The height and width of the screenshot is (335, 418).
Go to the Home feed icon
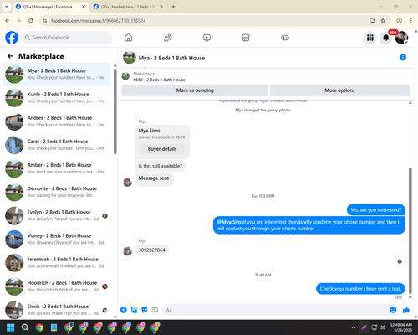(x=128, y=38)
